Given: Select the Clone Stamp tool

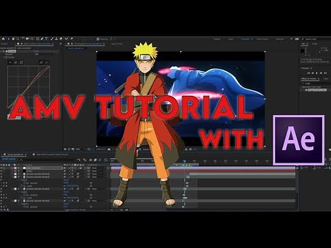Looking at the screenshot, I should (x=57, y=39).
